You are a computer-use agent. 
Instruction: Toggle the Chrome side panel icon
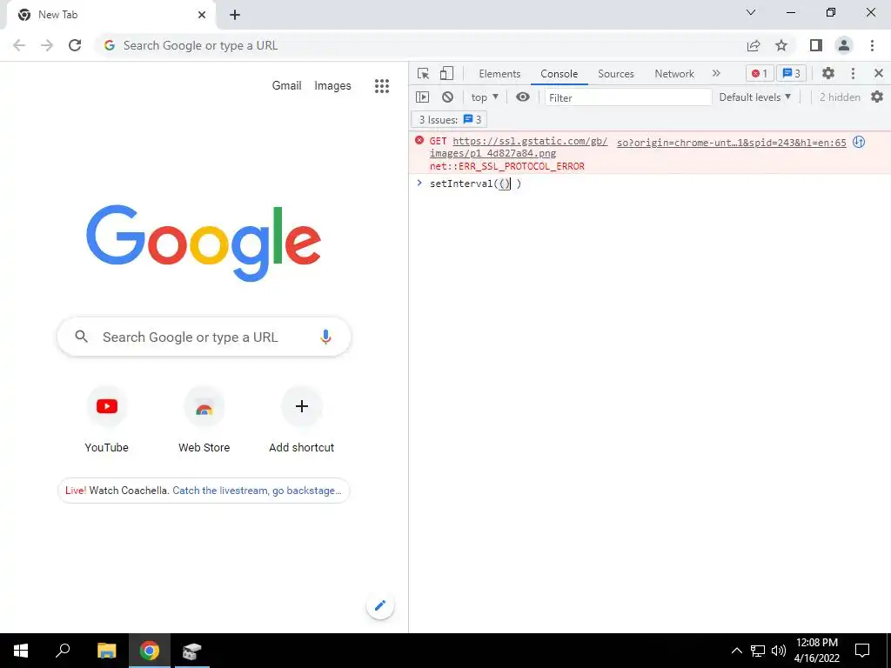[816, 45]
